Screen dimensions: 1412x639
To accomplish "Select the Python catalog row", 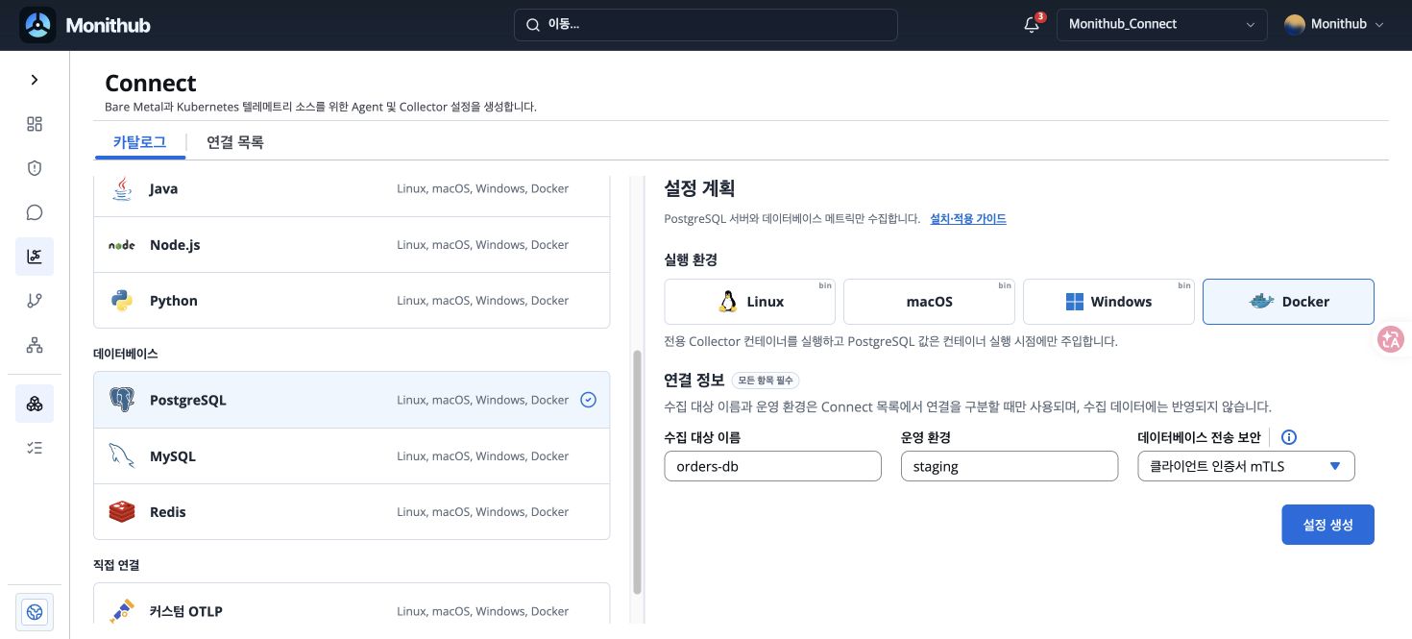I will tap(352, 301).
